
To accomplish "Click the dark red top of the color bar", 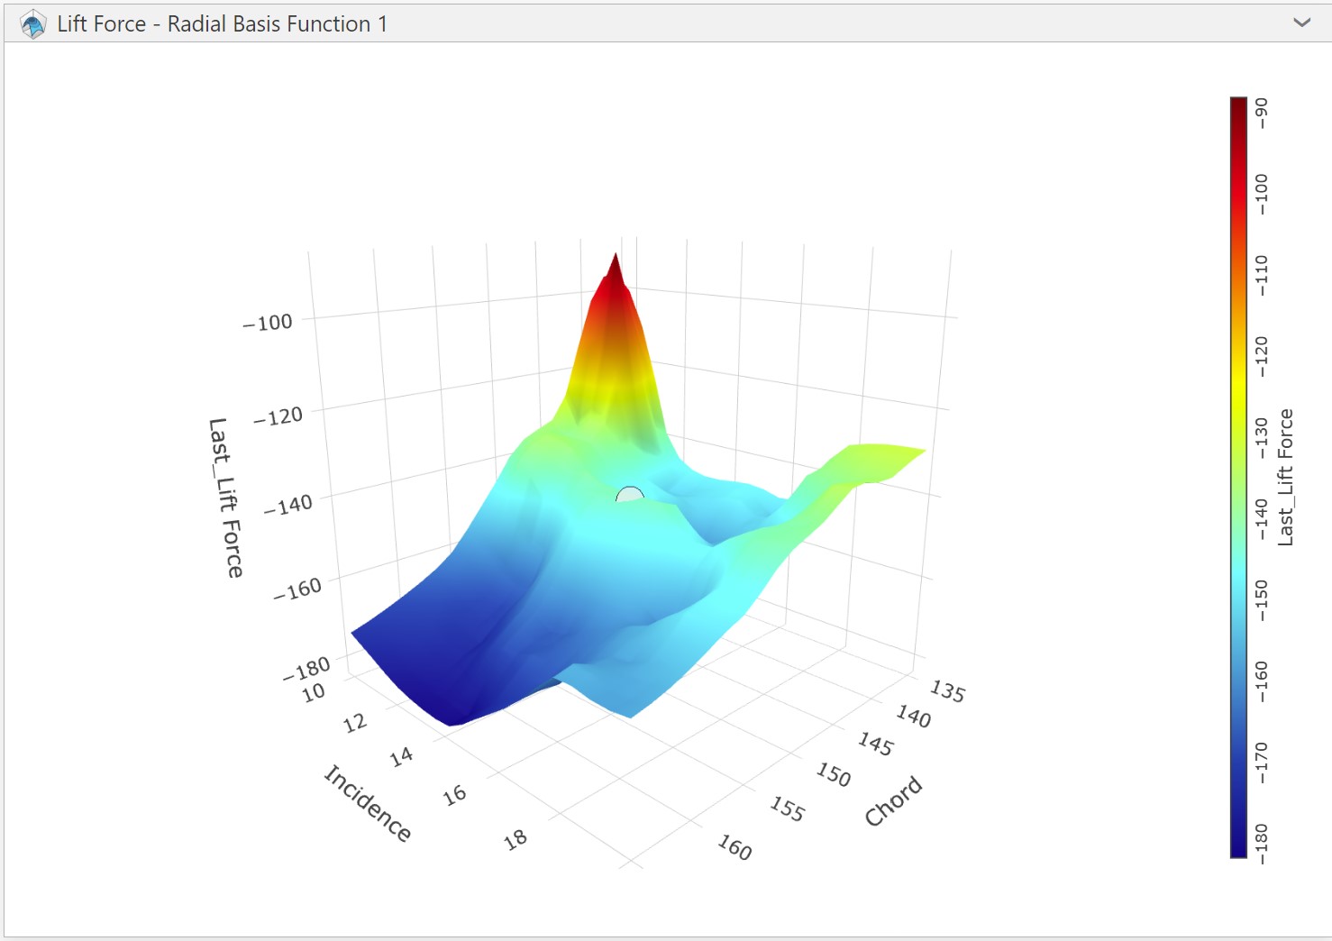I will pyautogui.click(x=1238, y=105).
